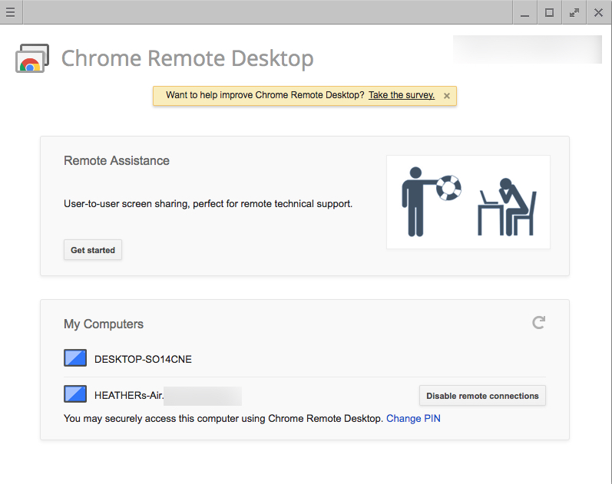Click the HEATHERs-Air computer icon

(x=75, y=394)
